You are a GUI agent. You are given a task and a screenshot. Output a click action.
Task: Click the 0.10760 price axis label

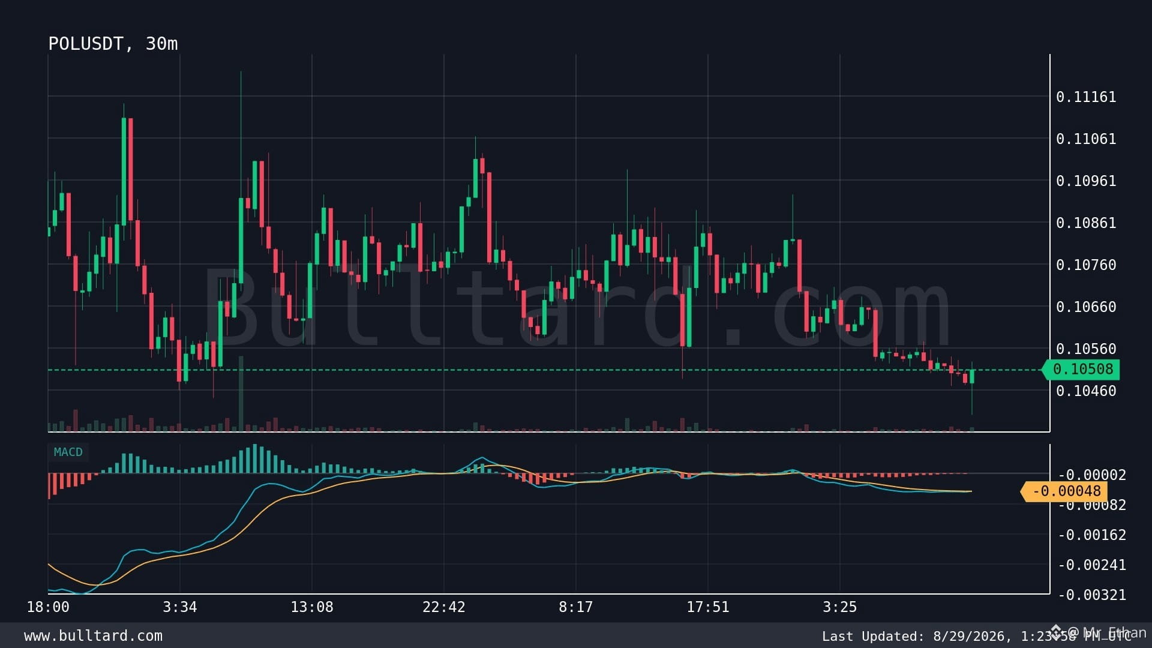(1086, 265)
